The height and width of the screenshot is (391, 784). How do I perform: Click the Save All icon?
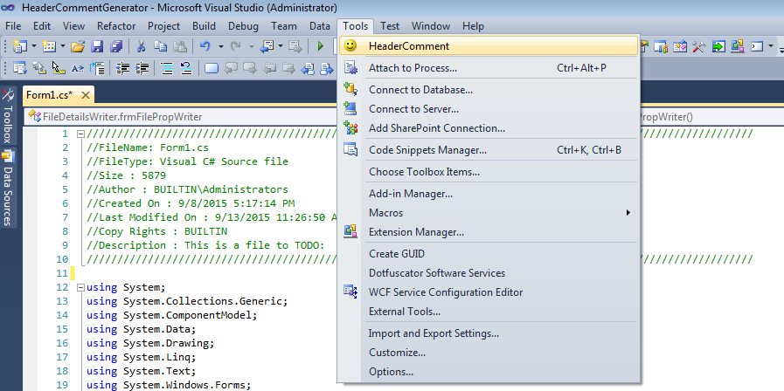point(116,46)
